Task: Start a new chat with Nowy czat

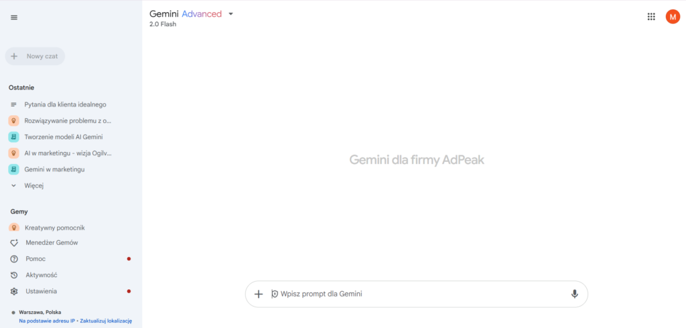Action: 35,56
